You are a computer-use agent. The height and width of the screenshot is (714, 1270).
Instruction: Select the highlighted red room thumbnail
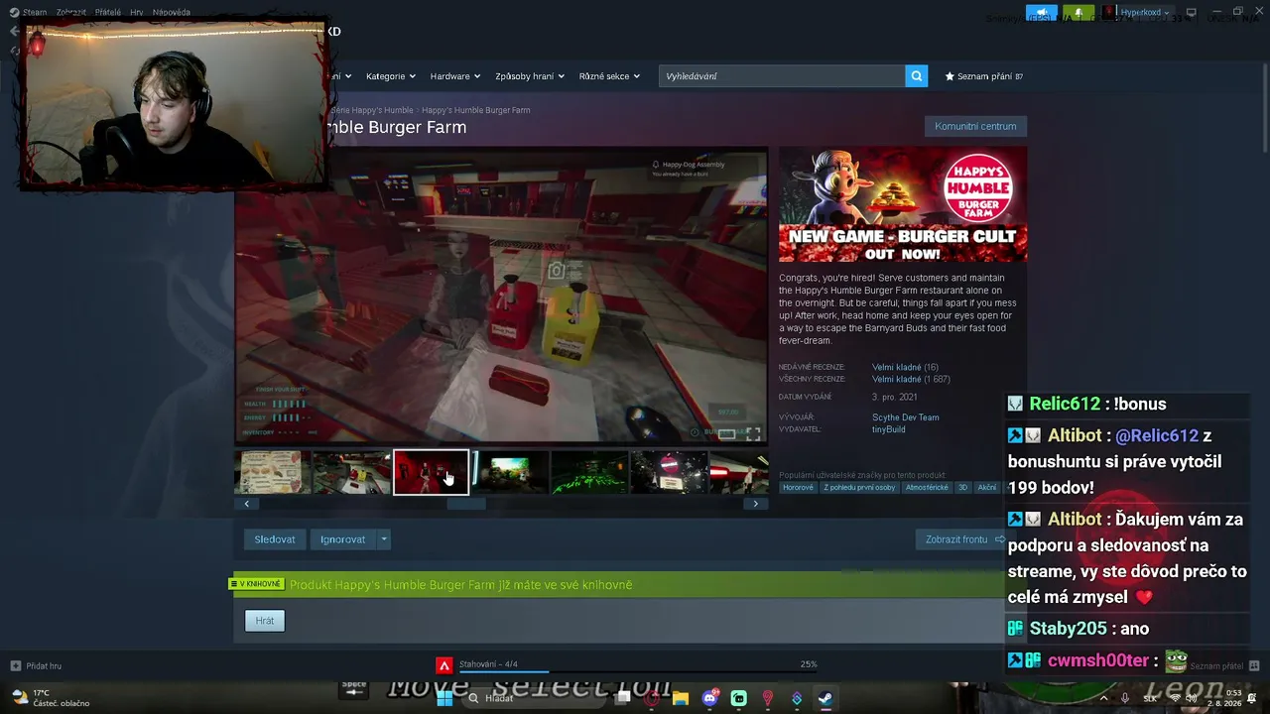pos(431,472)
